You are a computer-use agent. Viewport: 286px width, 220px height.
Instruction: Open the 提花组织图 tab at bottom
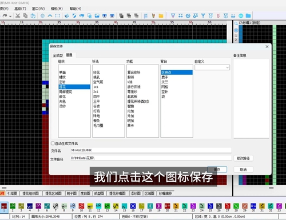click(x=30, y=194)
